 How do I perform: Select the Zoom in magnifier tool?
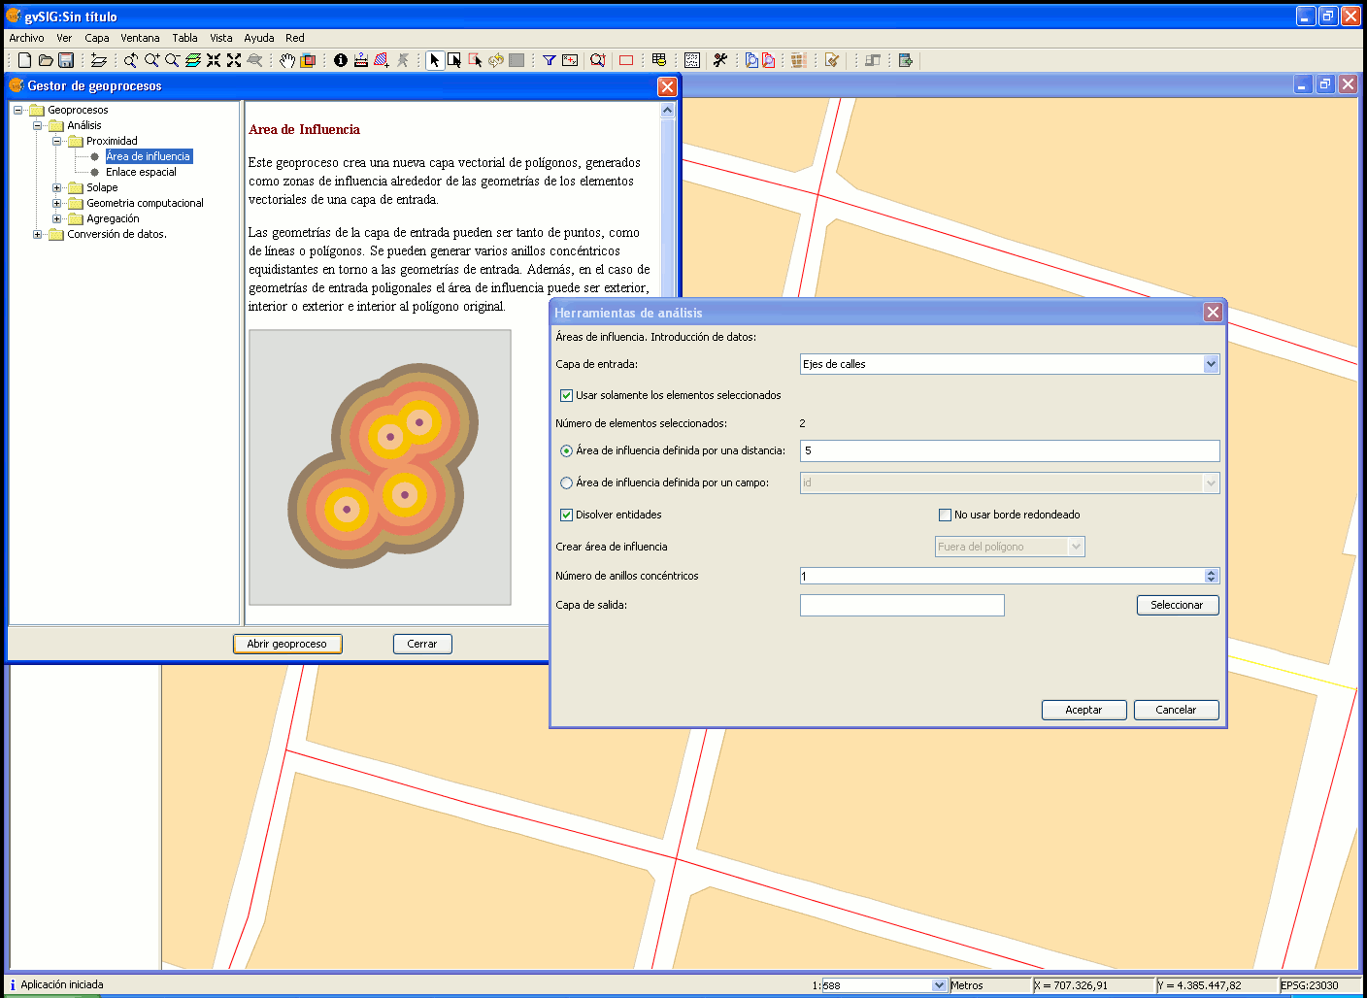[151, 60]
